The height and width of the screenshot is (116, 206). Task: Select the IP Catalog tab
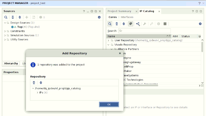[147, 11]
